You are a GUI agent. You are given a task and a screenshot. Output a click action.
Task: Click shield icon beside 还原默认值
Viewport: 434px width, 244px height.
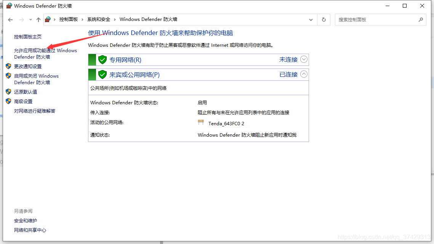8,92
